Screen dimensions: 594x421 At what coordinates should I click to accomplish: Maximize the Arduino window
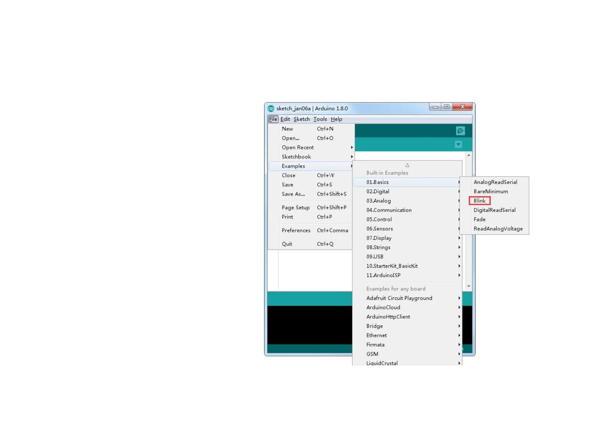[x=447, y=107]
